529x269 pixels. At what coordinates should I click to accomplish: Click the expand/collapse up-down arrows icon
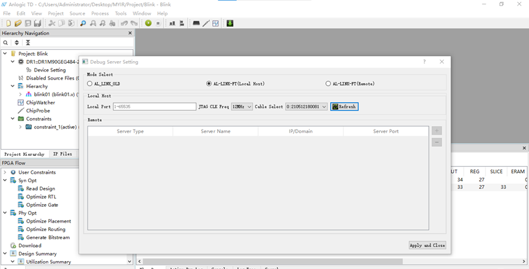point(17,42)
